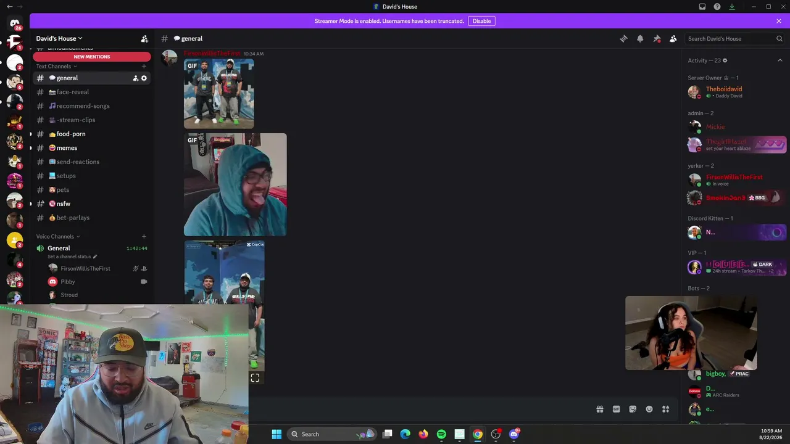Screen dimensions: 790x444
Task: Download update arrow icon
Action: coord(732,6)
